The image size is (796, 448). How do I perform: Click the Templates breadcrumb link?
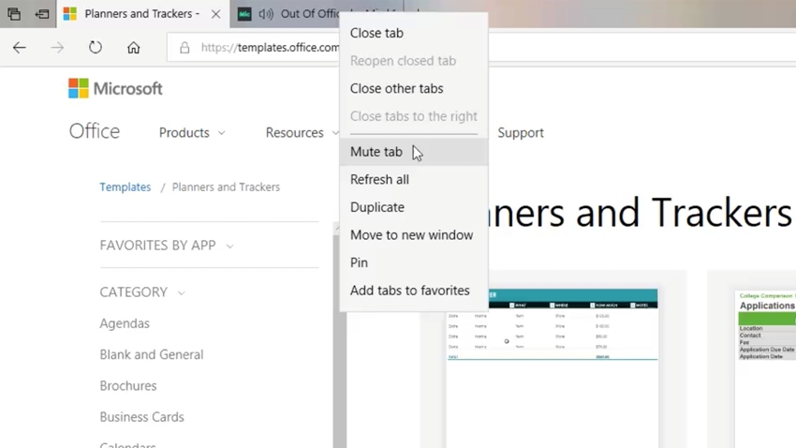click(x=125, y=187)
